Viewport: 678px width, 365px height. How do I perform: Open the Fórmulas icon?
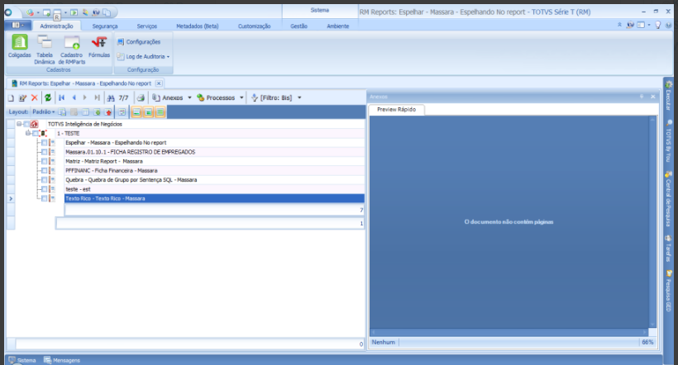coord(99,46)
